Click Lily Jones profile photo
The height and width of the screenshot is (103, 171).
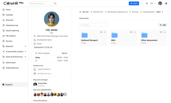(x=52, y=19)
